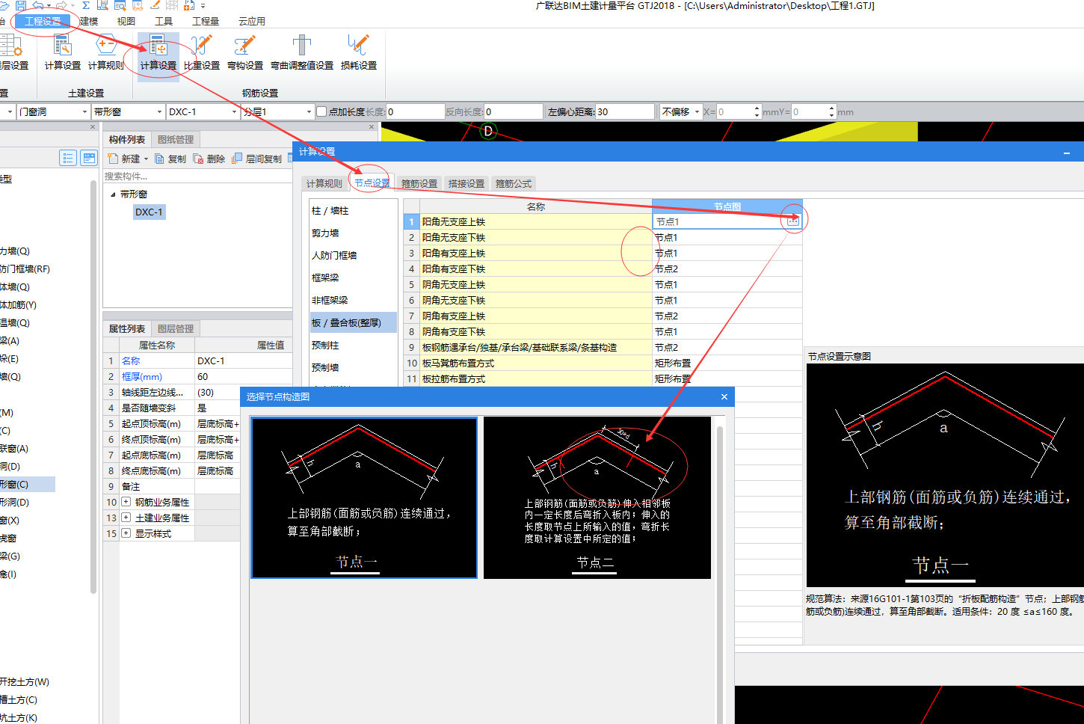Click 删除 delete component button
Screen dimensions: 1084x724
(x=209, y=159)
